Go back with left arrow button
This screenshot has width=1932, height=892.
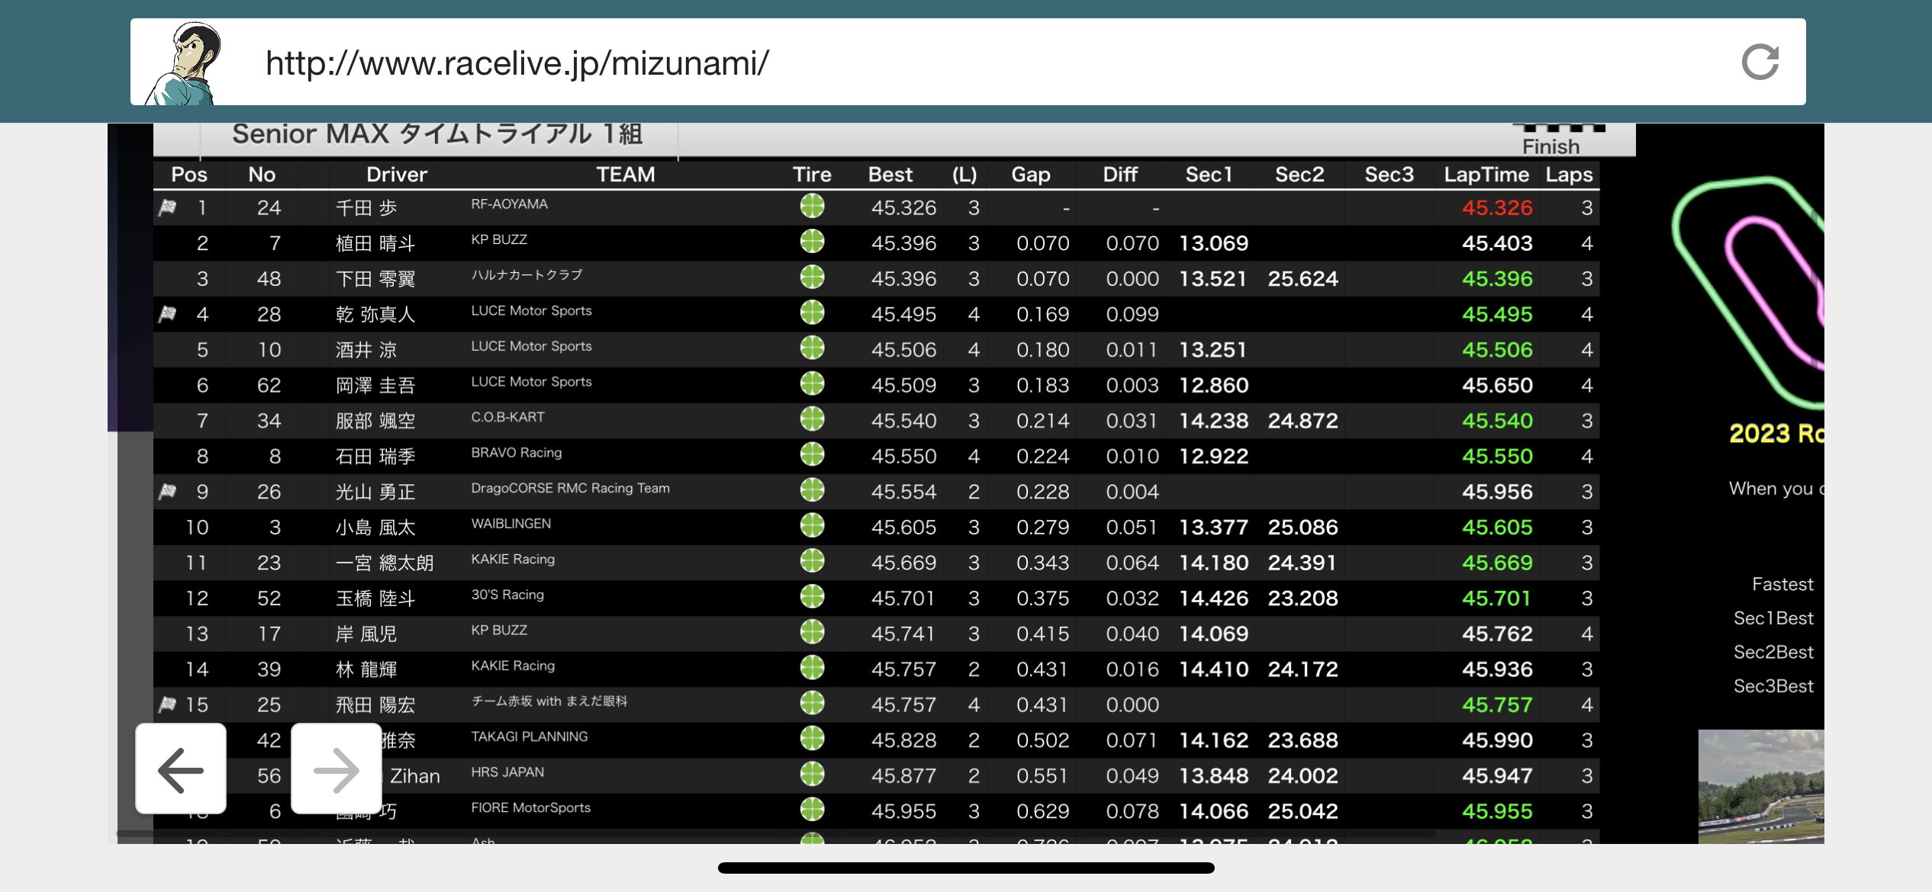tap(181, 769)
